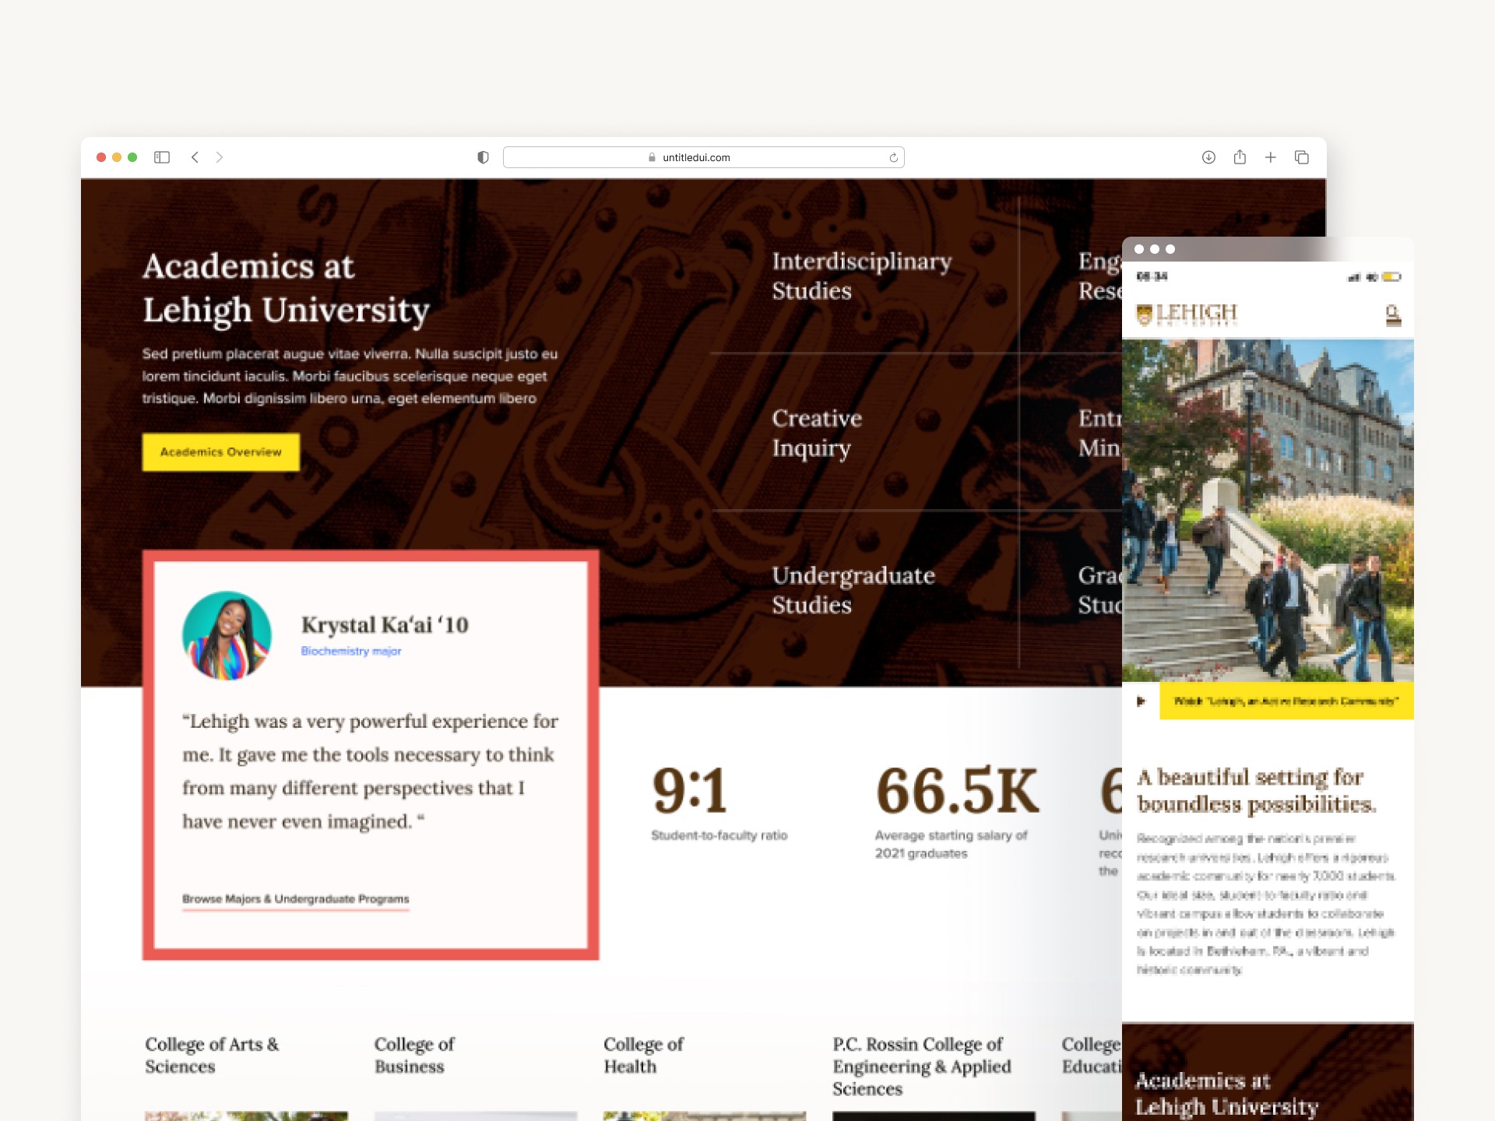The height and width of the screenshot is (1121, 1495).
Task: Click the yellow Watch Lehigh research community banner
Action: [x=1286, y=701]
